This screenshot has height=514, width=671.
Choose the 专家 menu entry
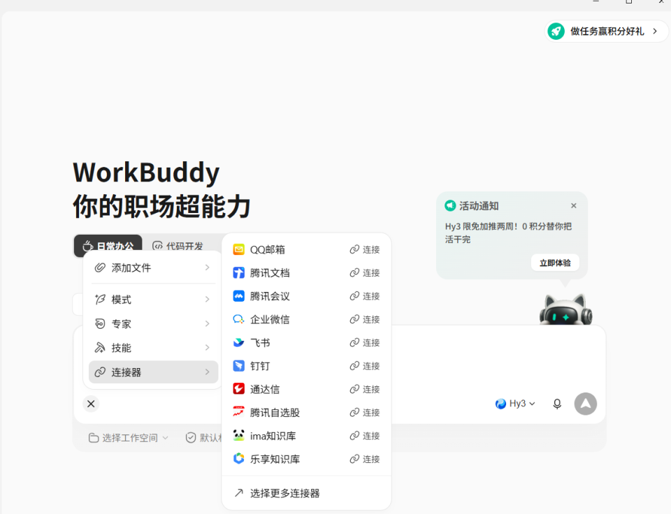click(153, 324)
